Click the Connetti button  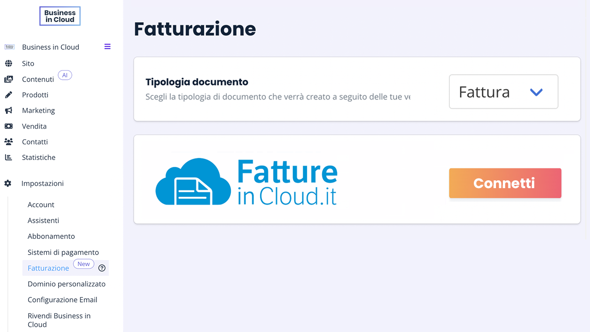click(505, 183)
